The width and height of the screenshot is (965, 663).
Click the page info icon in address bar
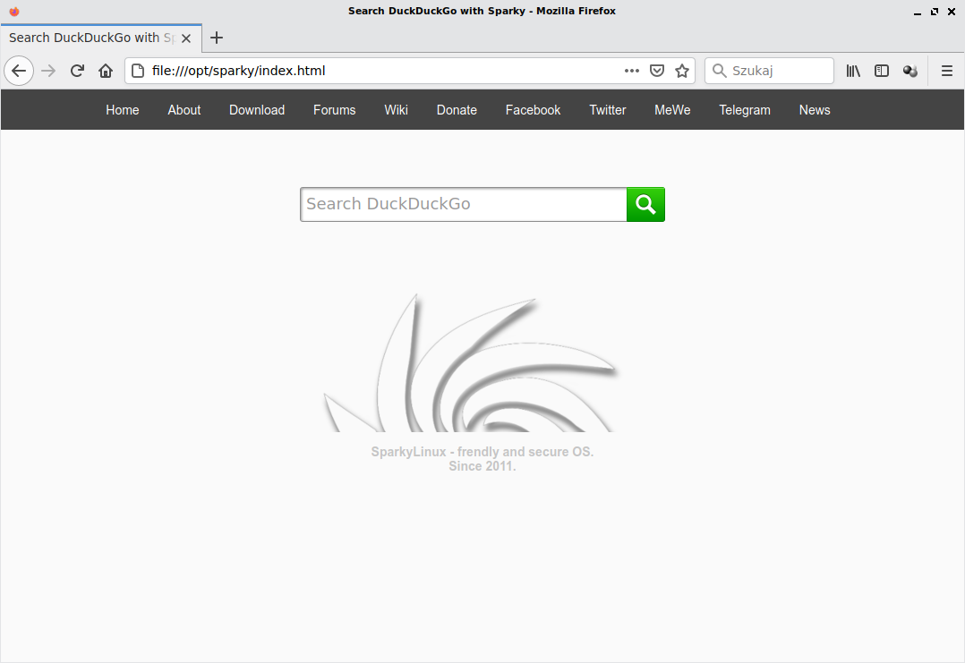coord(139,71)
